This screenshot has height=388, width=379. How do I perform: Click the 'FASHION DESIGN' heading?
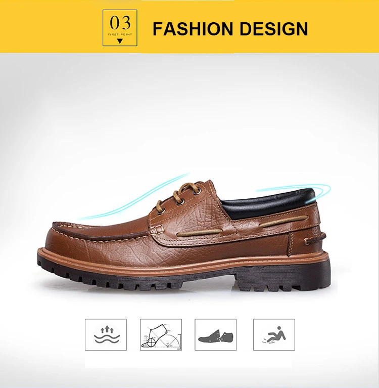[230, 29]
